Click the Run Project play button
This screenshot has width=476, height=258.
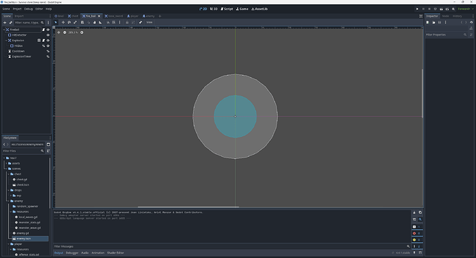[x=417, y=9]
